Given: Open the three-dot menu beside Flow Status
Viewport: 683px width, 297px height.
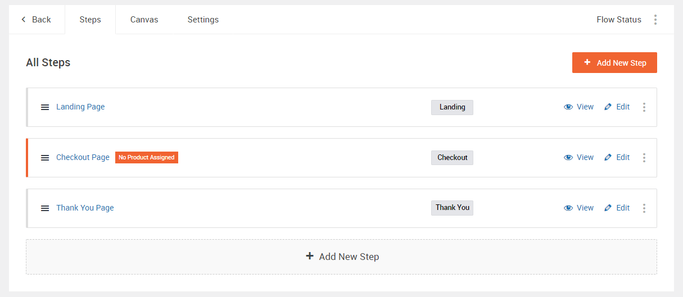Looking at the screenshot, I should tap(655, 20).
